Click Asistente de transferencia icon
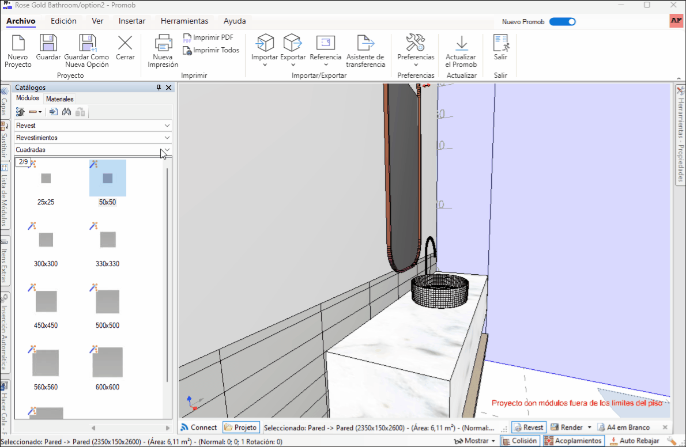The width and height of the screenshot is (686, 447). (x=365, y=44)
